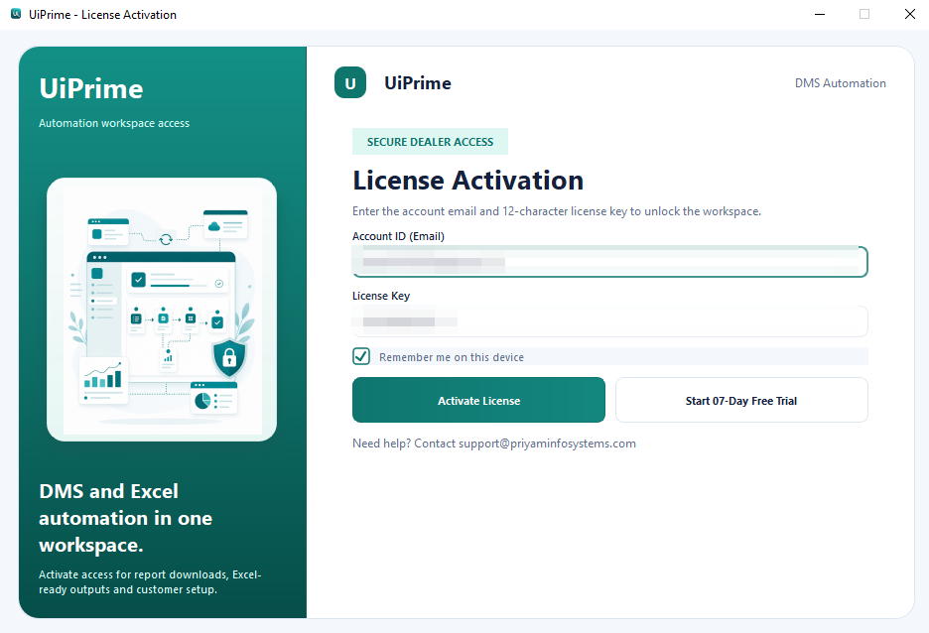Start the 07-Day Free Trial
The width and height of the screenshot is (929, 633).
pos(741,400)
